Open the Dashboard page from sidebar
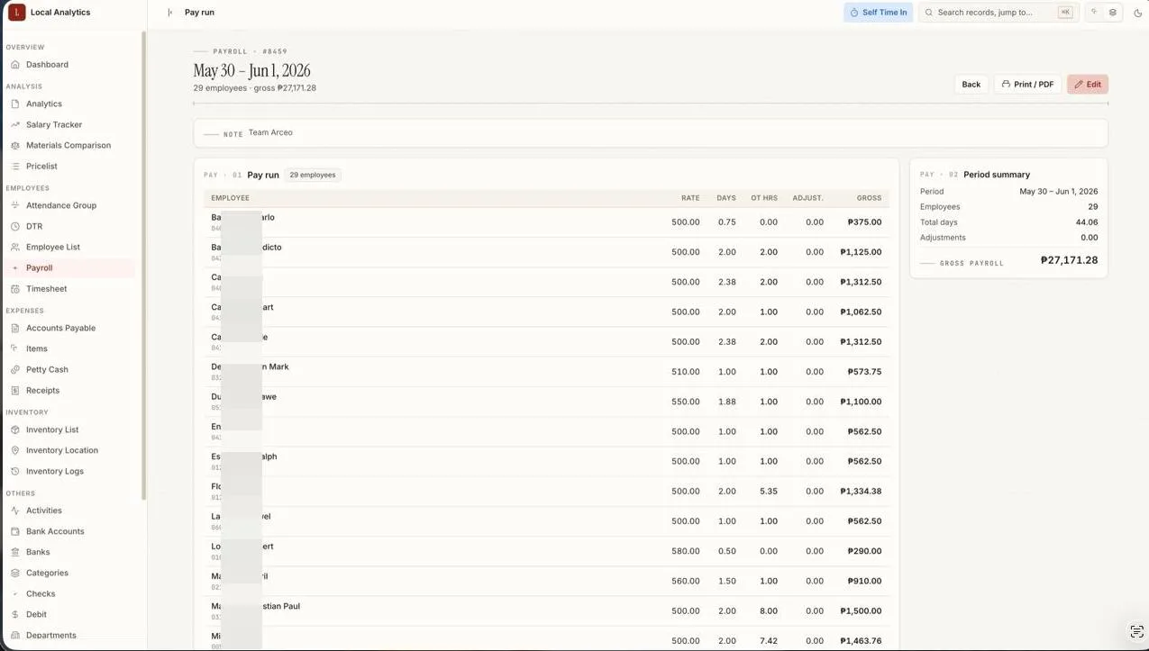Screen dimensions: 1149x651 [x=47, y=65]
